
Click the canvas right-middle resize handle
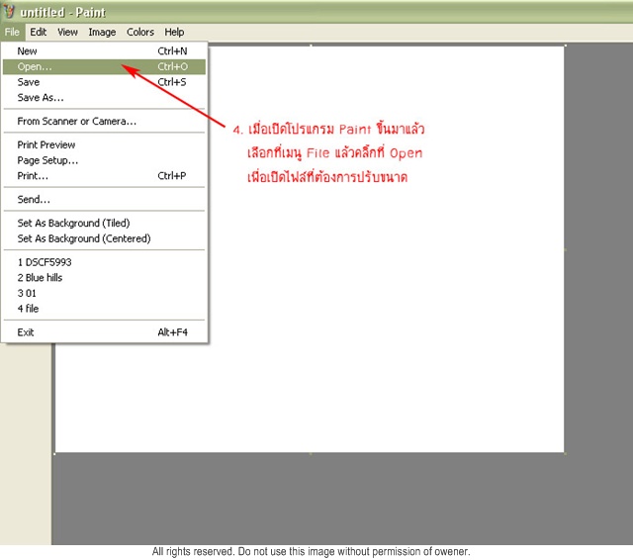point(565,249)
